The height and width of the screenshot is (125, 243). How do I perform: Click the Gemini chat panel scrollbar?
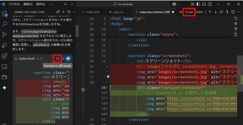click(77, 31)
